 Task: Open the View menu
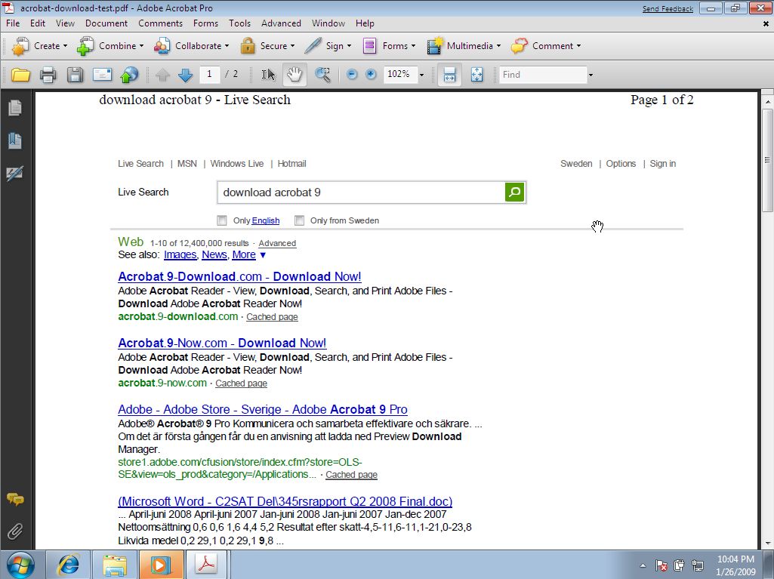click(x=65, y=23)
